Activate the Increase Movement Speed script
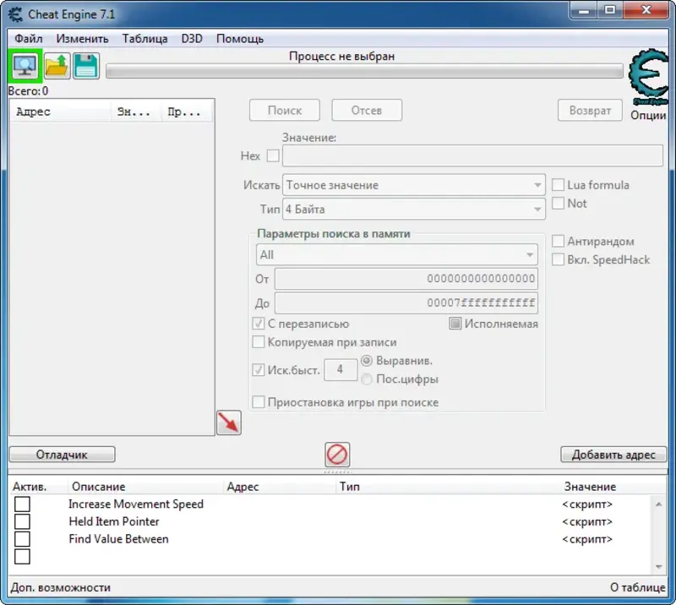This screenshot has width=676, height=605. (22, 504)
